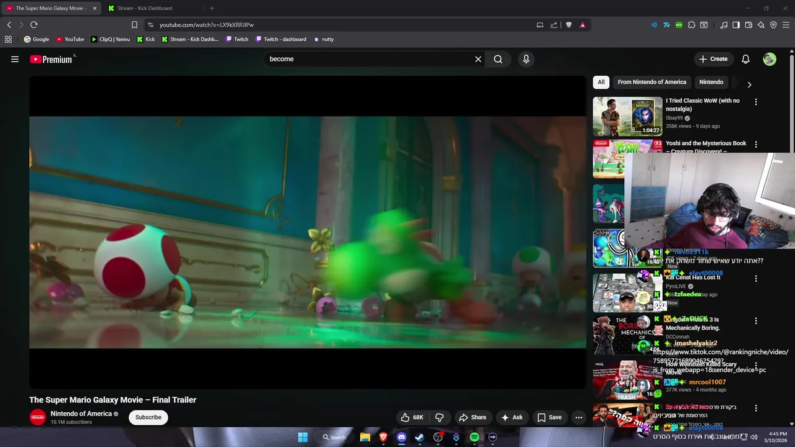Image resolution: width=795 pixels, height=447 pixels.
Task: Open the Create menu
Action: click(713, 59)
